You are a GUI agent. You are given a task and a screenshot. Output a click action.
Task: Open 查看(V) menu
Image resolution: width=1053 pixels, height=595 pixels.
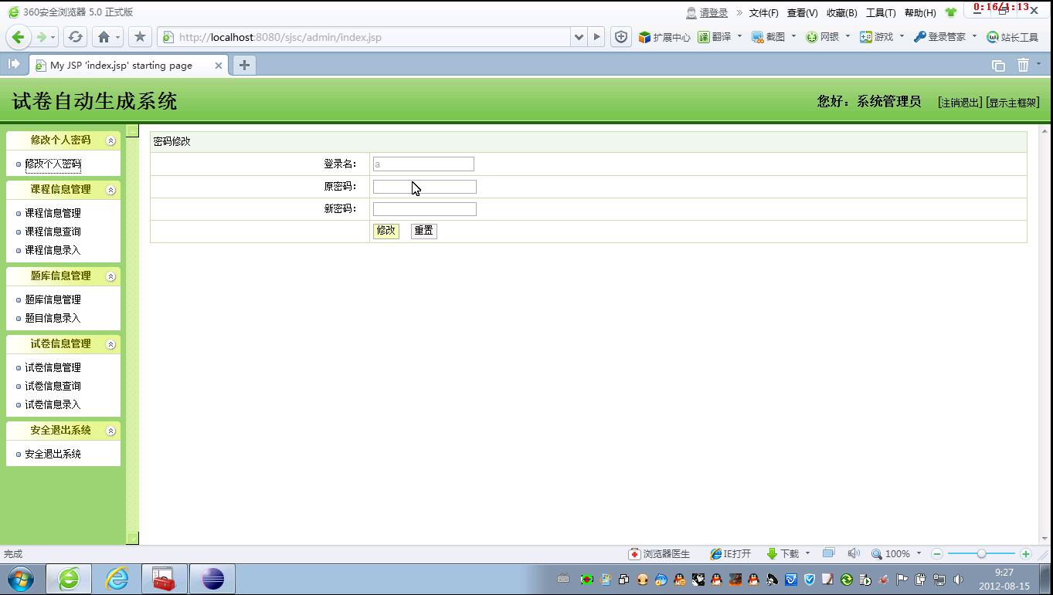click(x=802, y=12)
